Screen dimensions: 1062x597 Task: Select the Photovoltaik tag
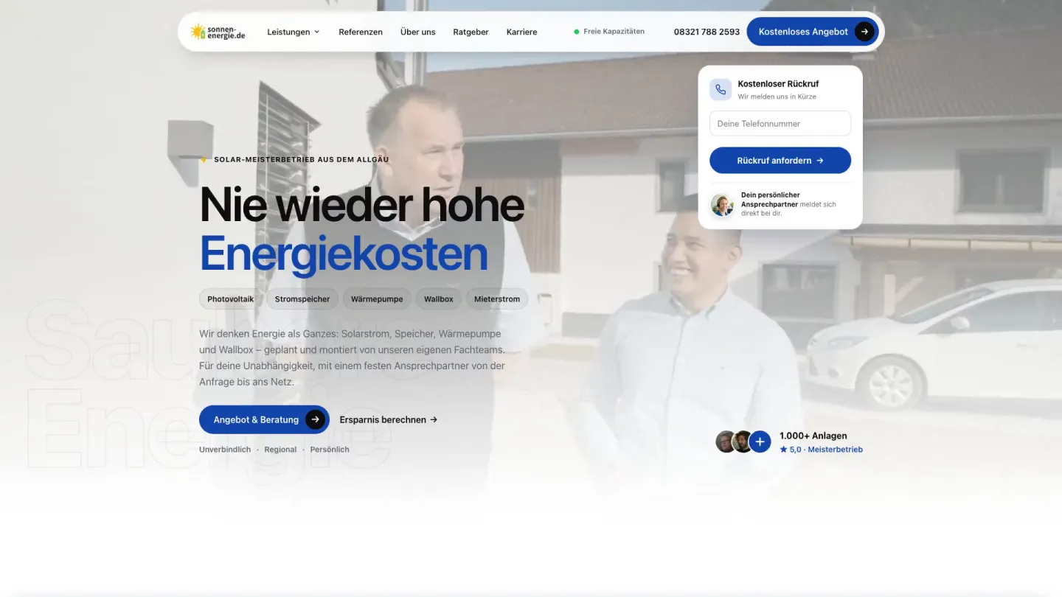point(230,298)
